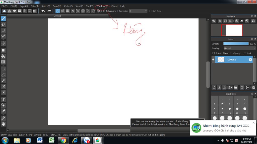Open Zalo from taskbar

pos(87,140)
